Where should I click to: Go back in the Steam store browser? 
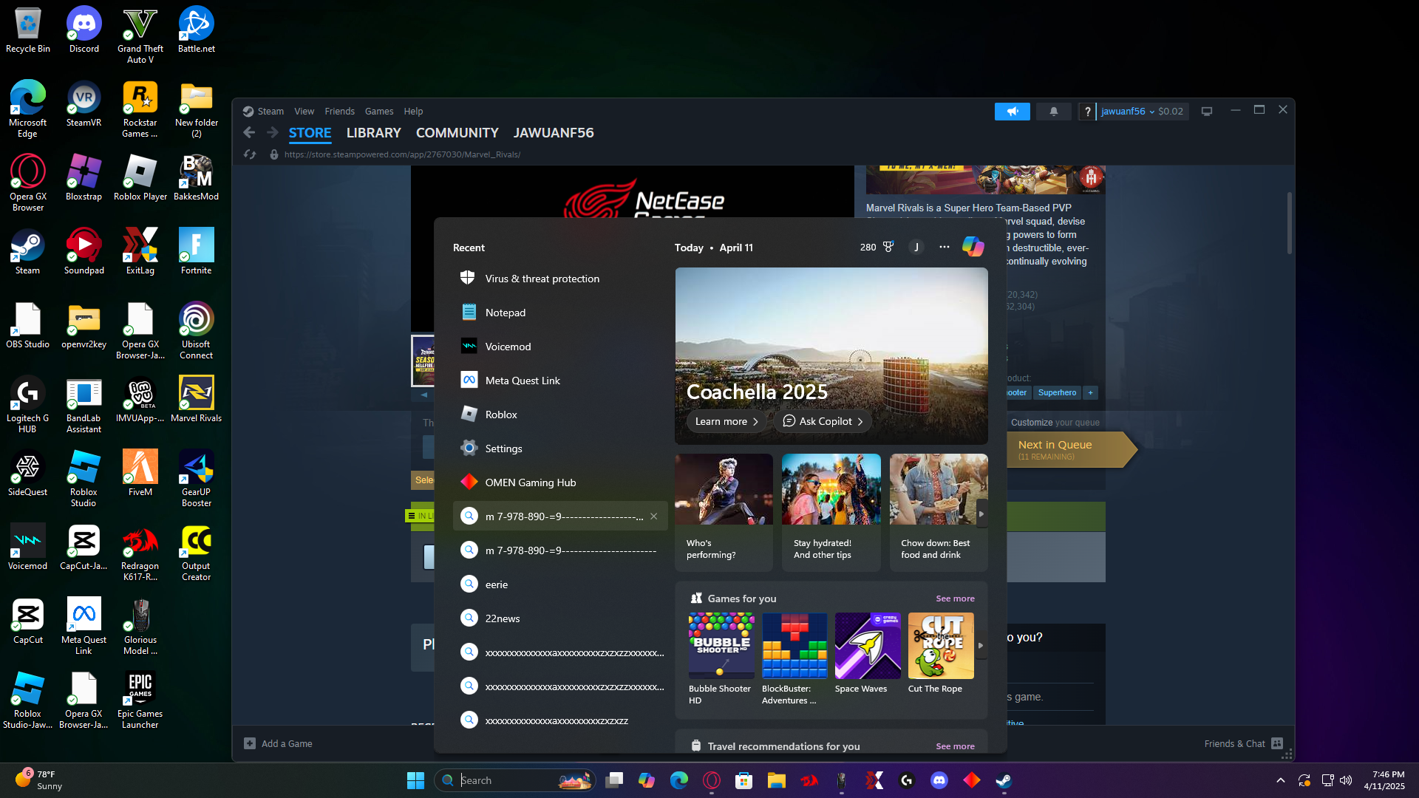pyautogui.click(x=249, y=133)
